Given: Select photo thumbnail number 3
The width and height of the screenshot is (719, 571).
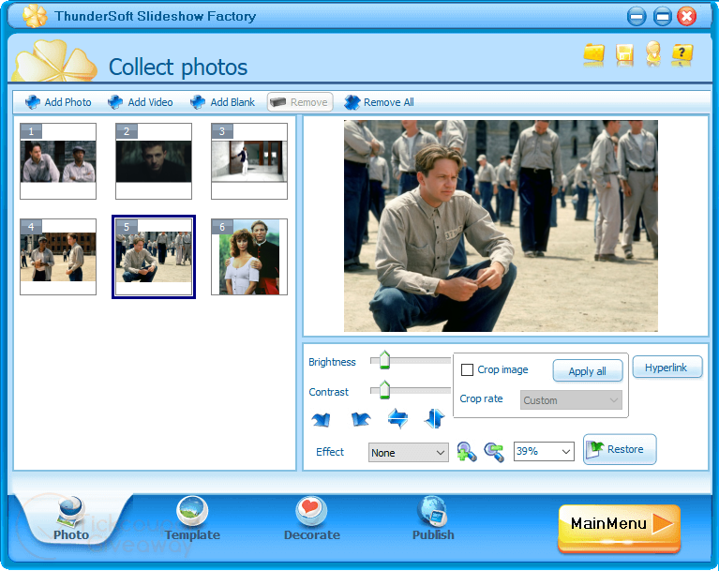Looking at the screenshot, I should click(249, 161).
